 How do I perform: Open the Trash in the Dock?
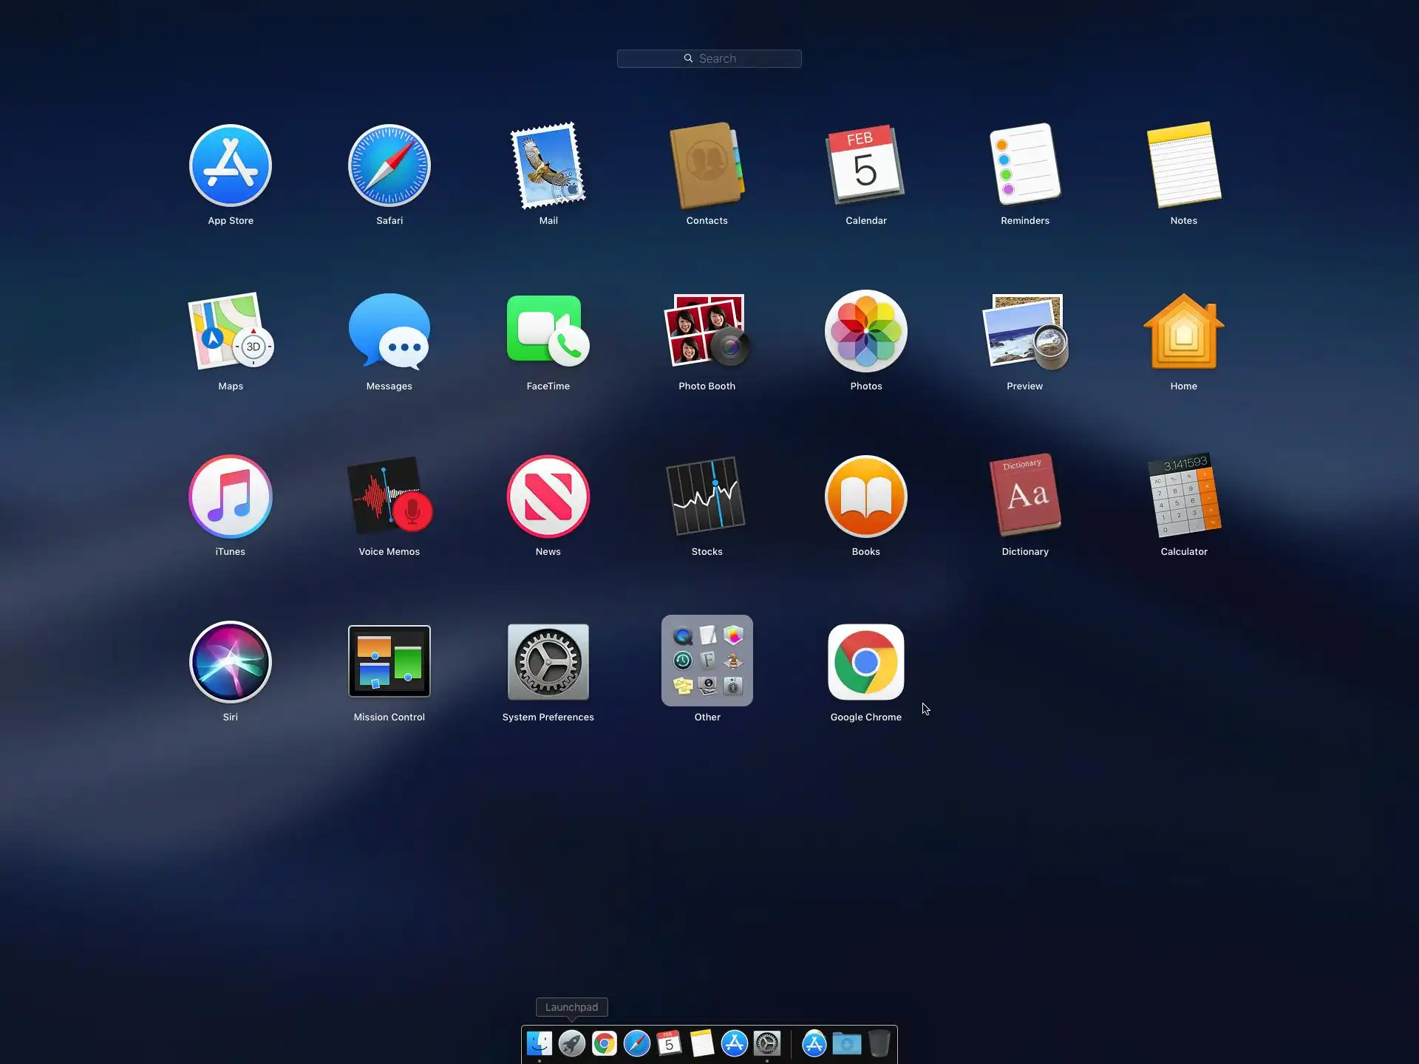[879, 1043]
